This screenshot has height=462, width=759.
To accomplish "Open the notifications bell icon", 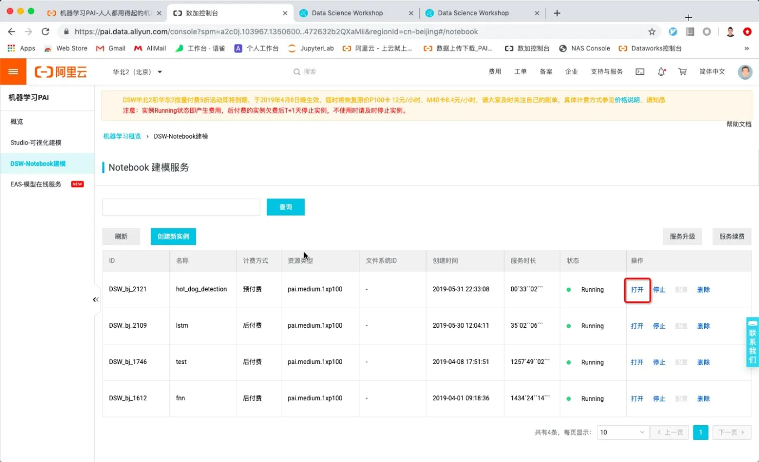I will coord(661,71).
